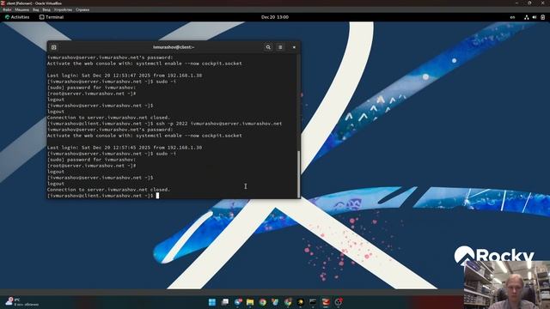Viewport: 550px width, 309px height.
Task: Open Chrome icon left of the black icon
Action: coord(288,302)
